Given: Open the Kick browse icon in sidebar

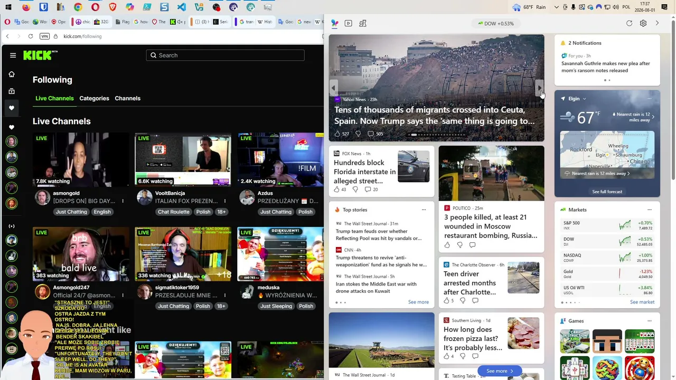Looking at the screenshot, I should pyautogui.click(x=12, y=91).
